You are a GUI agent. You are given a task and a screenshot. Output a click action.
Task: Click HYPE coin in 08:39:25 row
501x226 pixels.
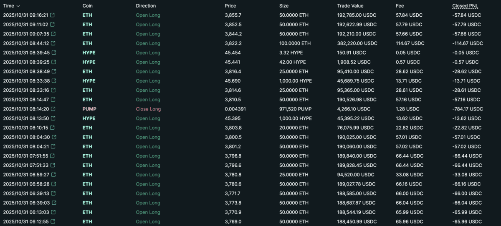(89, 62)
